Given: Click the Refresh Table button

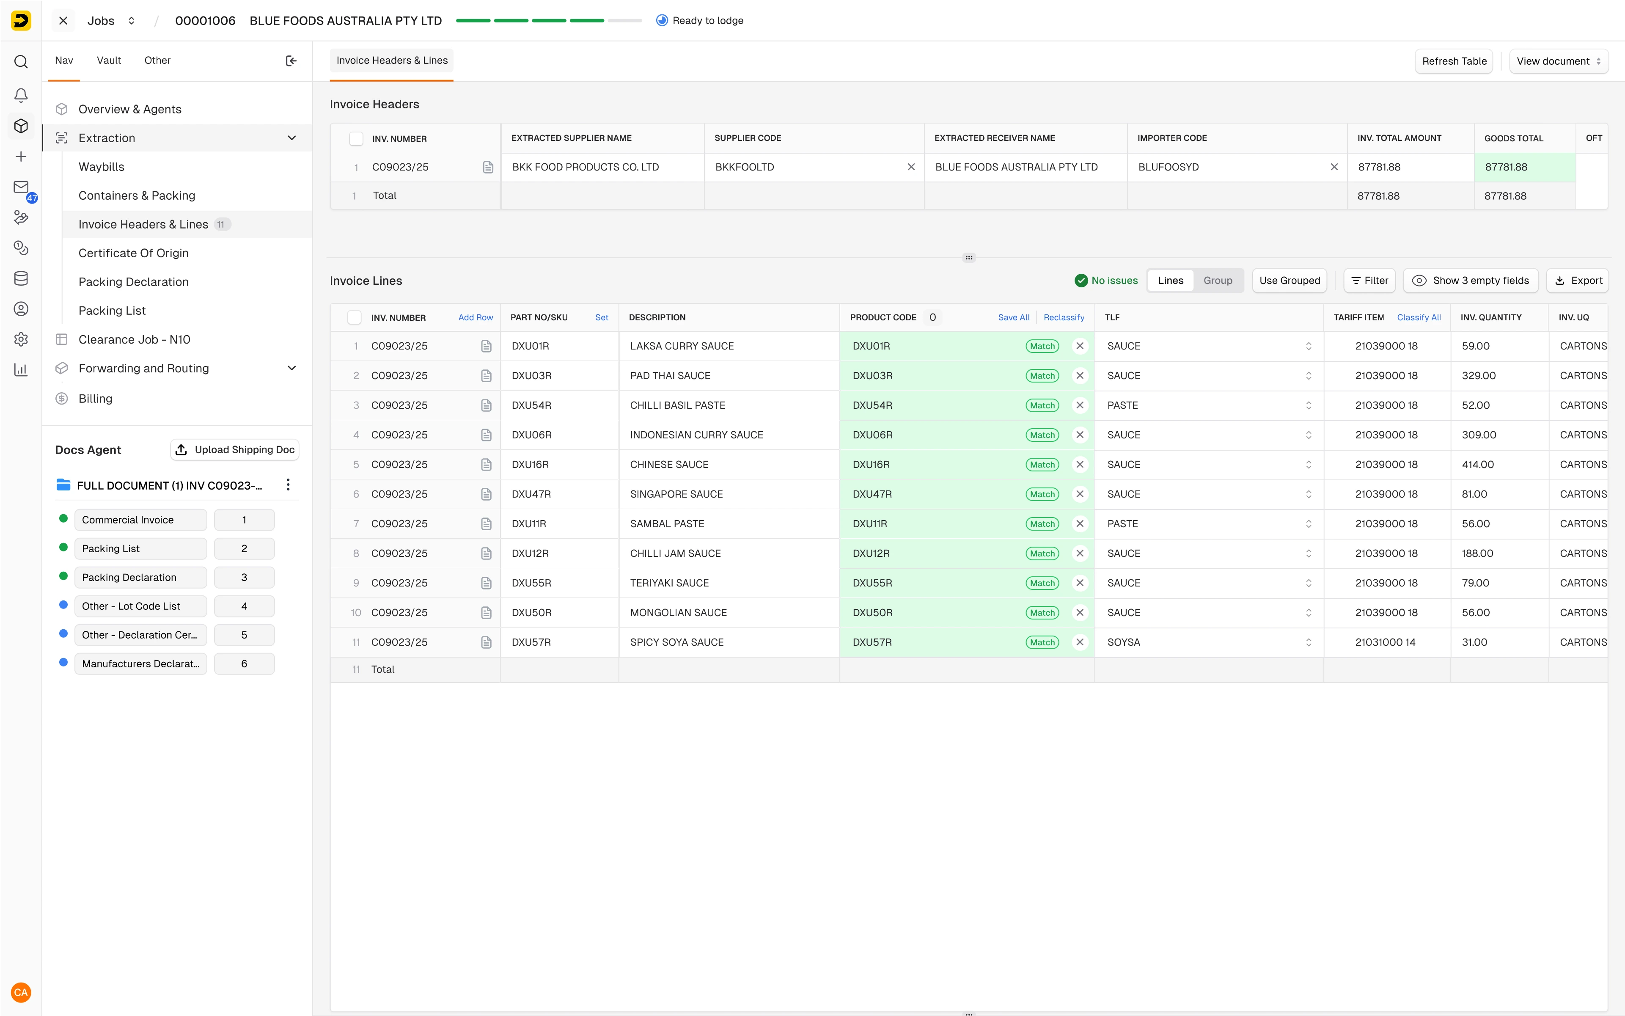Looking at the screenshot, I should pyautogui.click(x=1454, y=61).
